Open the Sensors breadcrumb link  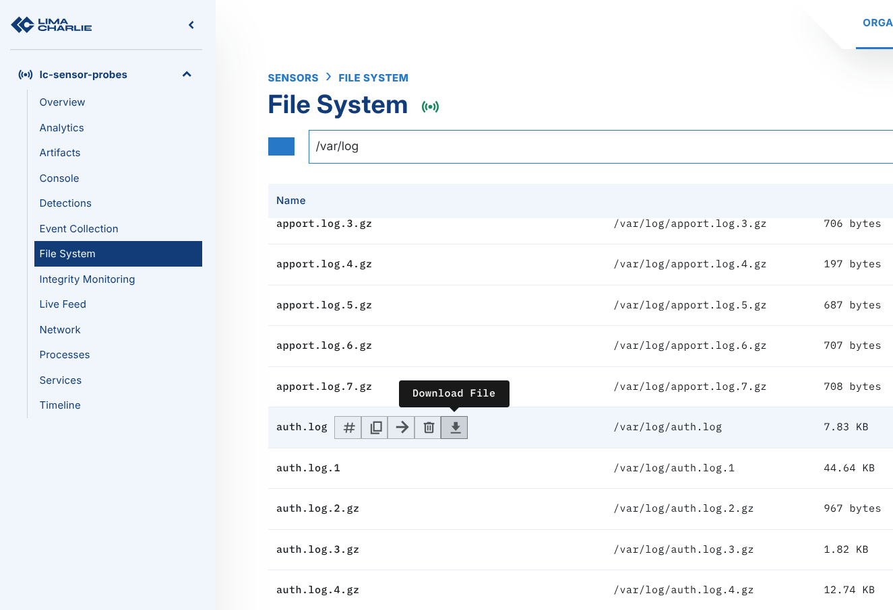[292, 78]
